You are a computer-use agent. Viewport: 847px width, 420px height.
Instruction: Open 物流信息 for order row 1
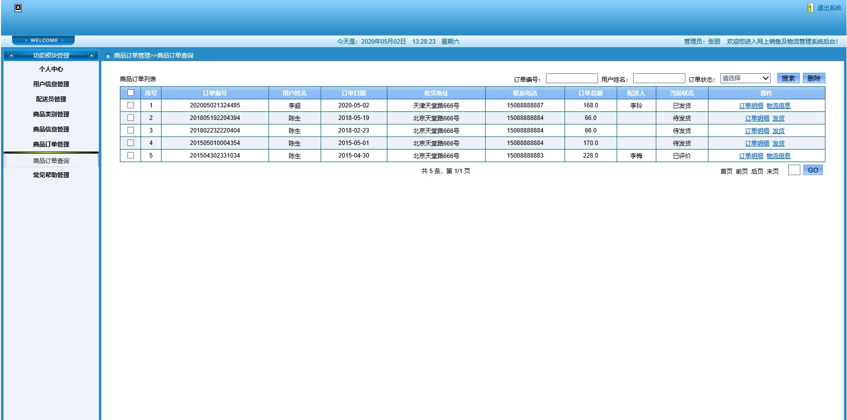(778, 106)
